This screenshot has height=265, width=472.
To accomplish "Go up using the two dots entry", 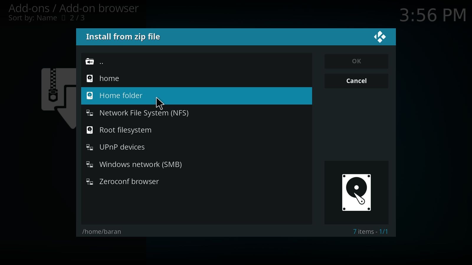I will [196, 62].
